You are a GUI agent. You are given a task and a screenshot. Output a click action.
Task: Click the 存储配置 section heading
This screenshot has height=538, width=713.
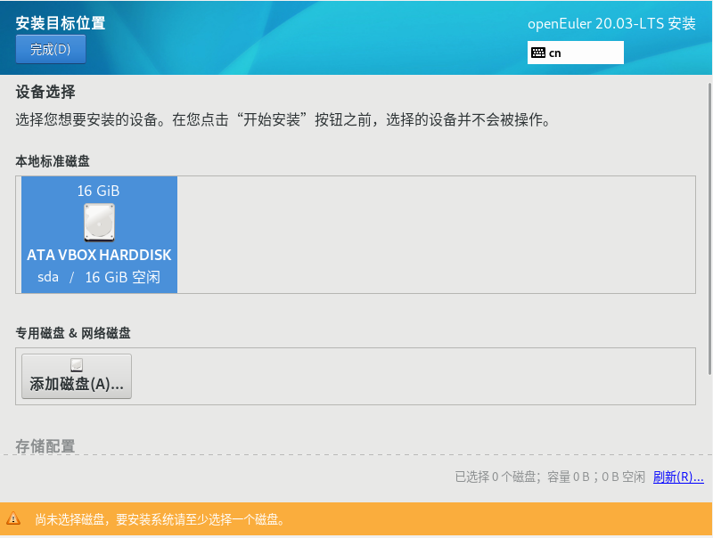45,446
